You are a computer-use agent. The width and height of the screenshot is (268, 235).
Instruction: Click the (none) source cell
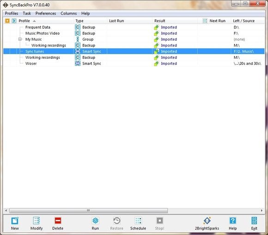pyautogui.click(x=239, y=39)
